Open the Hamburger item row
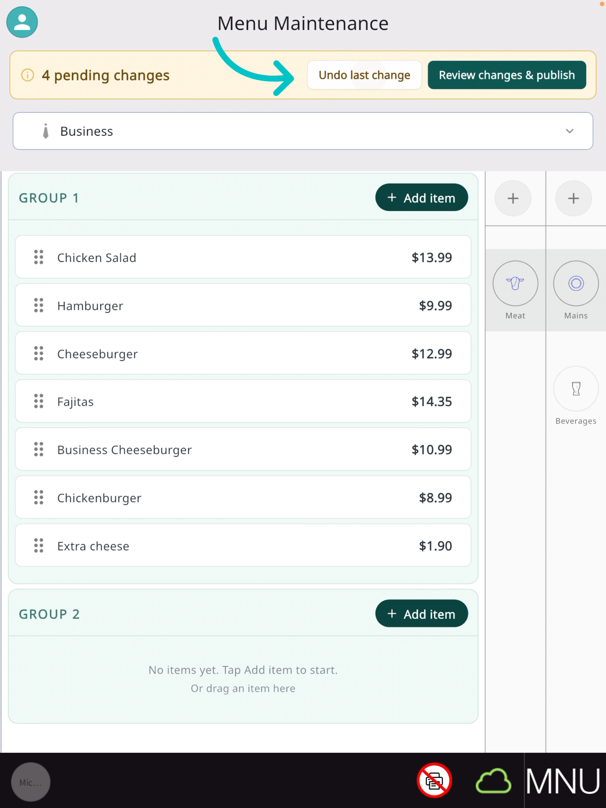The image size is (606, 808). pos(243,305)
